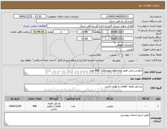Click the response deadline time 13:45

point(84,32)
